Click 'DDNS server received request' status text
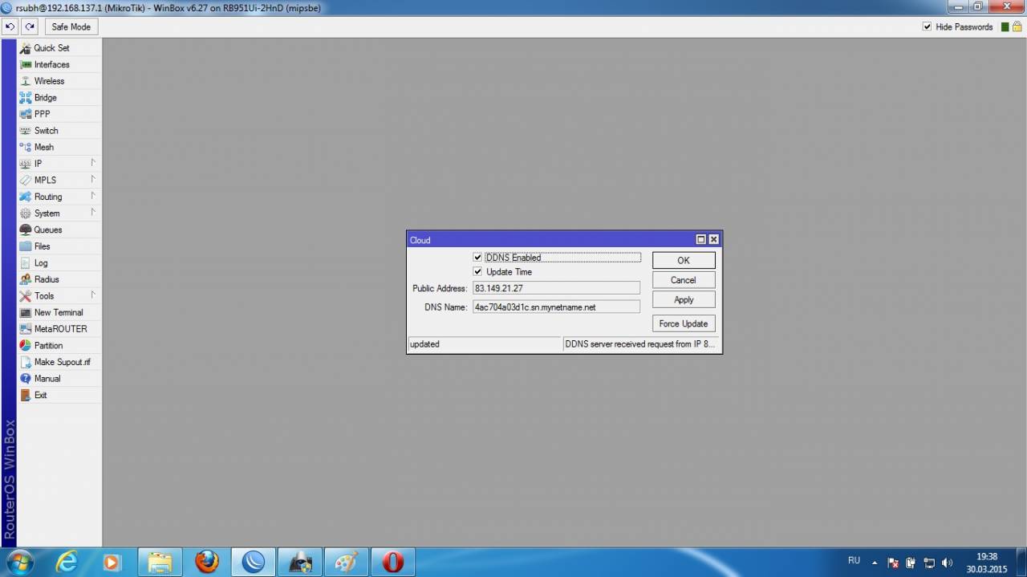This screenshot has width=1027, height=577. 639,344
